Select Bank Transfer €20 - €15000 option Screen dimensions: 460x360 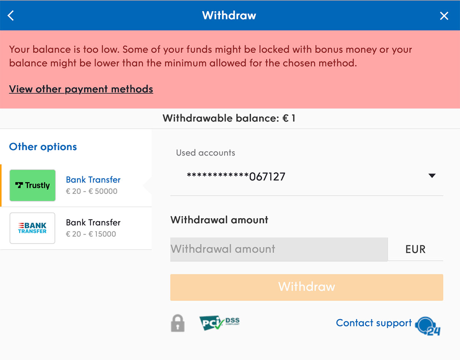coord(93,228)
